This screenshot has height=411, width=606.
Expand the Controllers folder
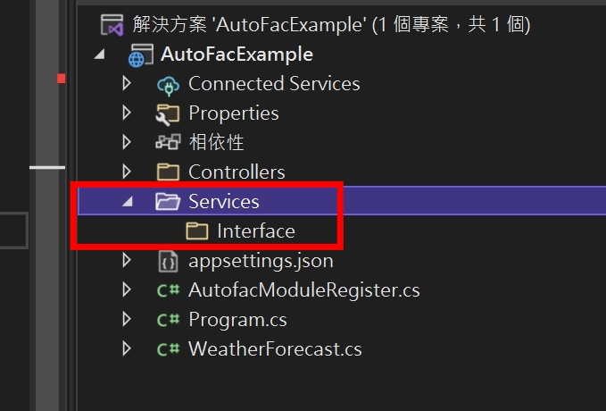(127, 172)
